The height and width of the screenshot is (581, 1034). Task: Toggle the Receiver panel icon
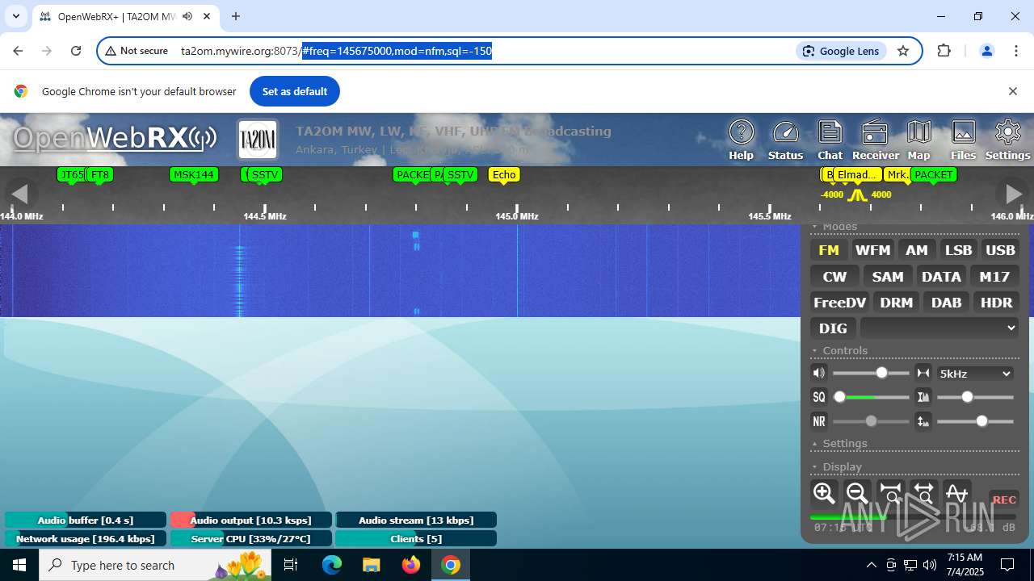[875, 140]
